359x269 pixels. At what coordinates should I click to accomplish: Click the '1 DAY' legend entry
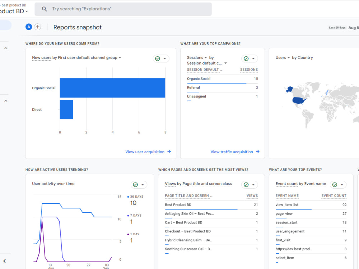pos(133,234)
